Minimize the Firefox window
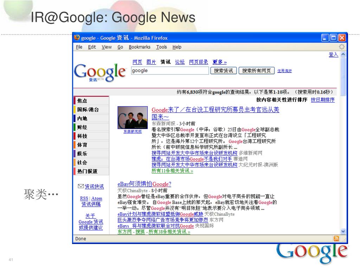The height and width of the screenshot is (270, 360). pos(324,38)
